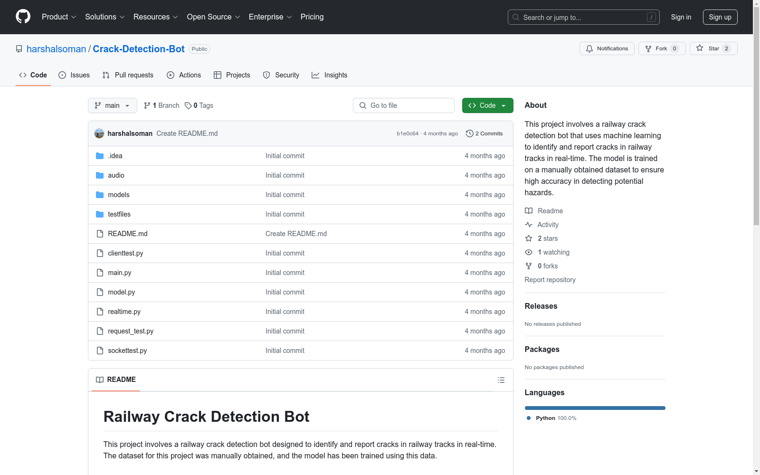Click the star icon beside 2 stars
760x475 pixels.
coord(529,238)
